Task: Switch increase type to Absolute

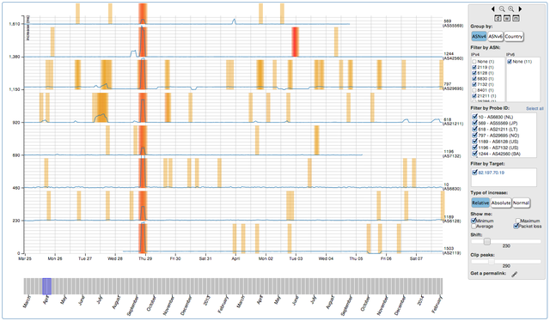Action: [501, 203]
